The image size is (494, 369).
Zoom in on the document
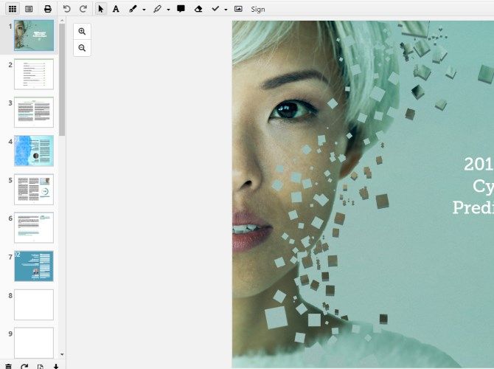point(82,32)
